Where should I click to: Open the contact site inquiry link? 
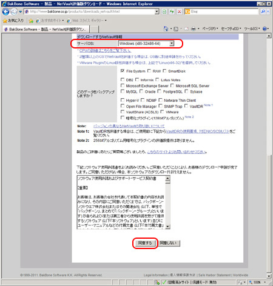[x=177, y=151]
